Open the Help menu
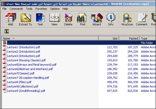Viewport: 156px width, 109px height. (x=65, y=9)
